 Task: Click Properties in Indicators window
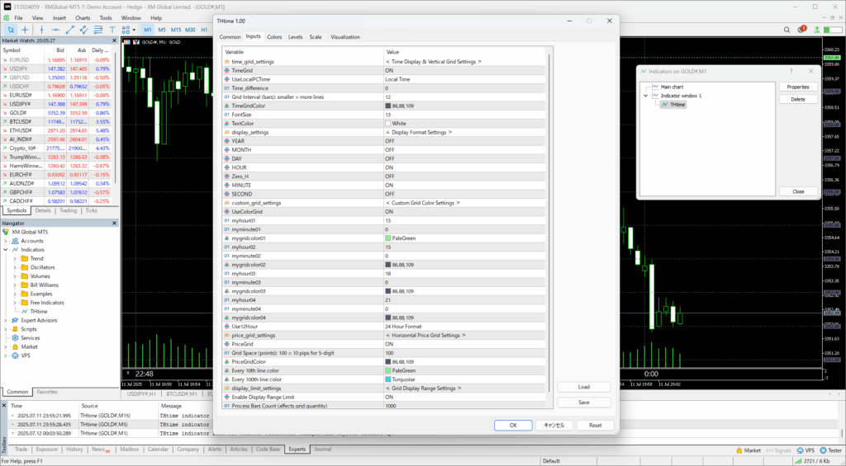click(798, 87)
